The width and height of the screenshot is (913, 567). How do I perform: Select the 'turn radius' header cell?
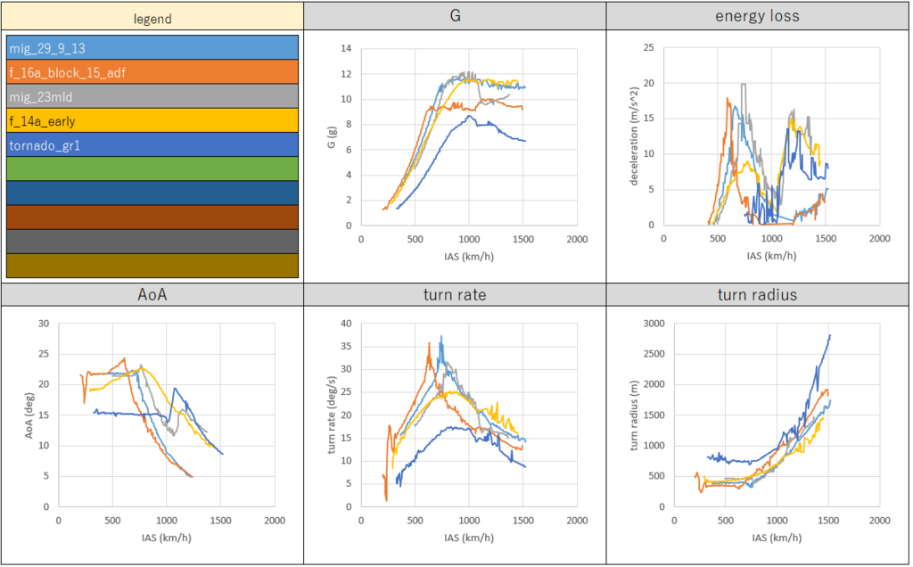coord(758,295)
